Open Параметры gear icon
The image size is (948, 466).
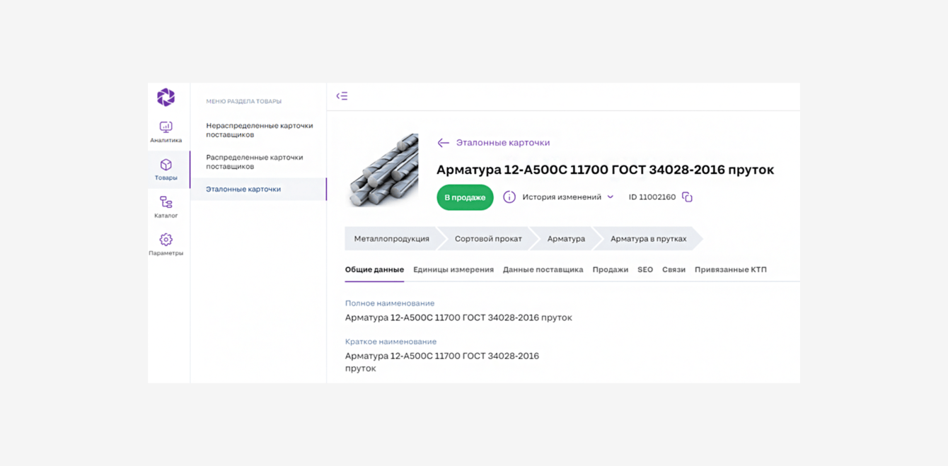(166, 240)
